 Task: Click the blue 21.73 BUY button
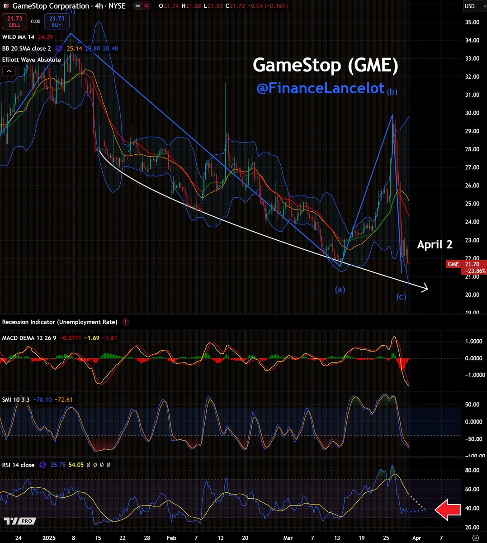point(57,21)
